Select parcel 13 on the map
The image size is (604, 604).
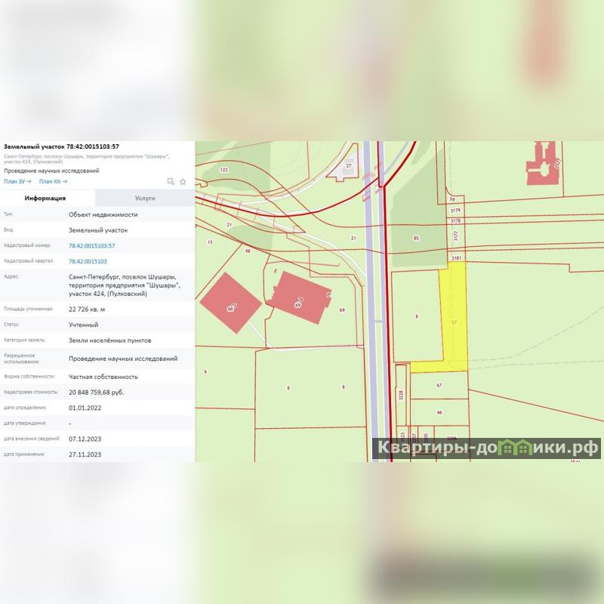click(x=209, y=242)
